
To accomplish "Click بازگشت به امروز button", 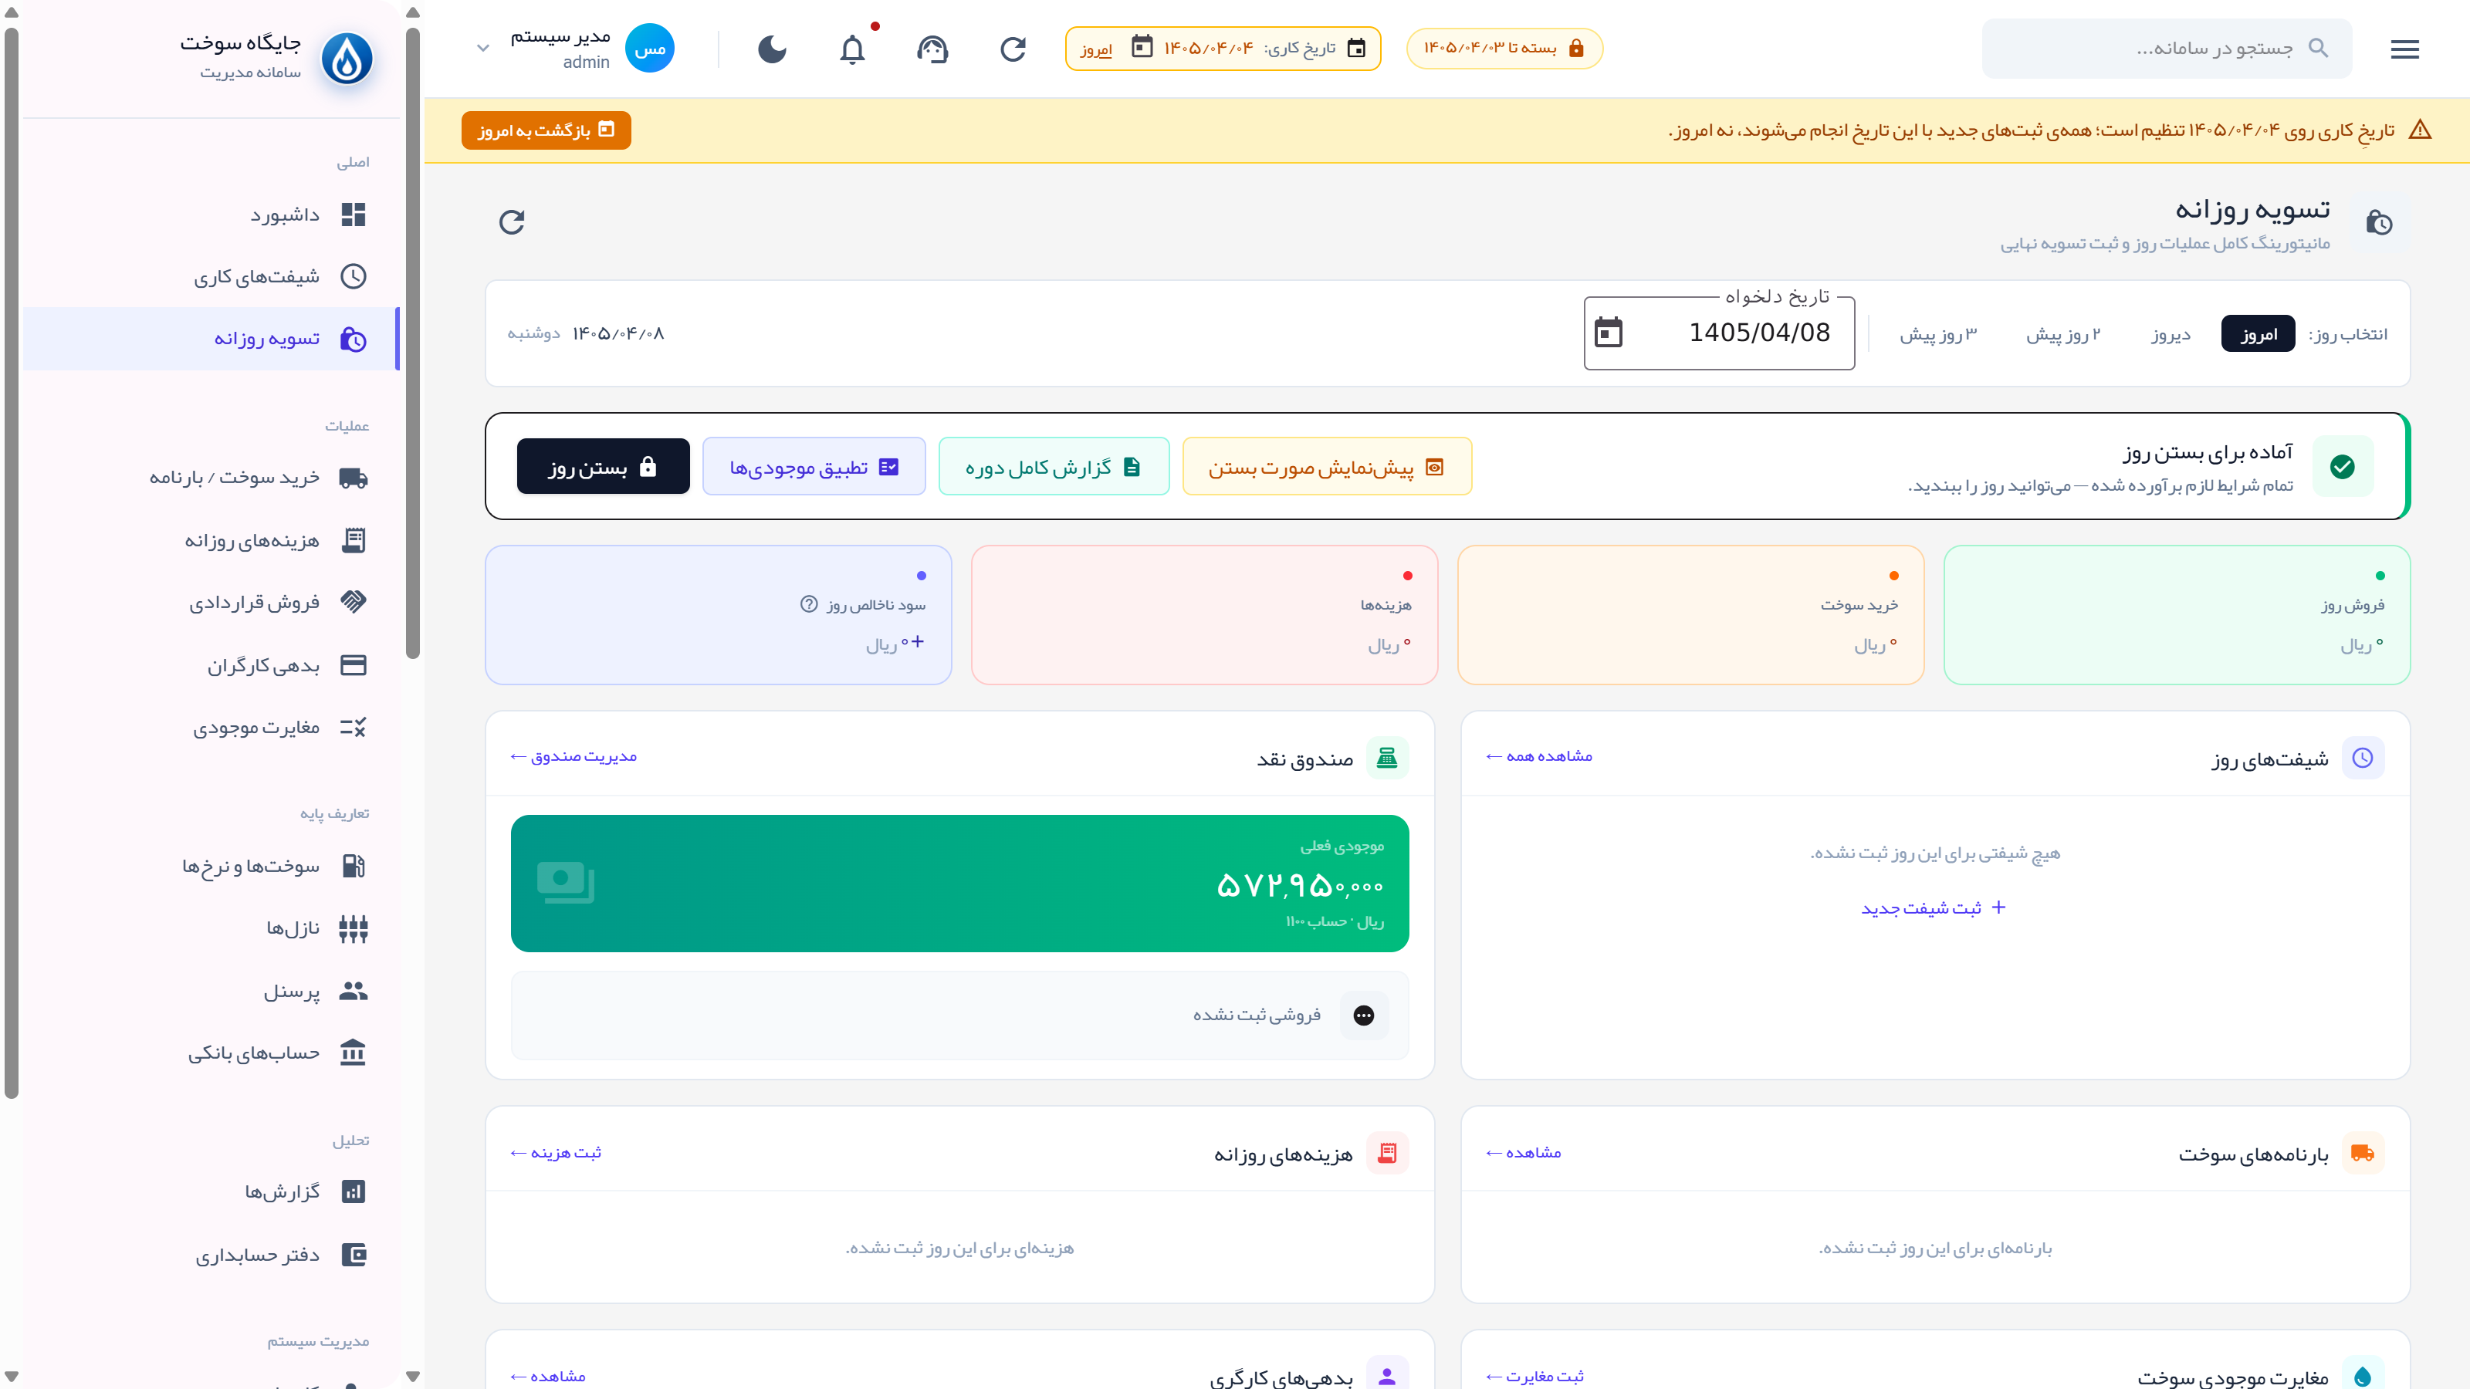I will [x=546, y=130].
